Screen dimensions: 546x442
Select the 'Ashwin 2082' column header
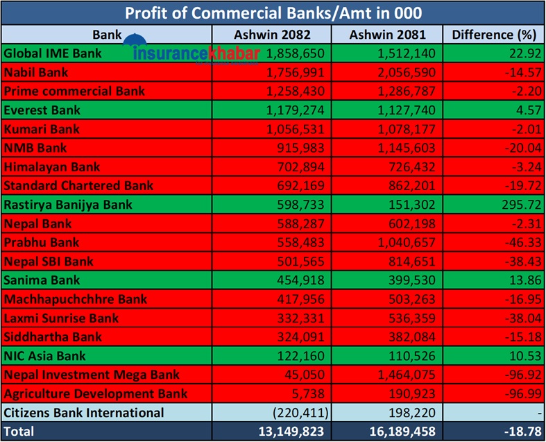tap(271, 34)
